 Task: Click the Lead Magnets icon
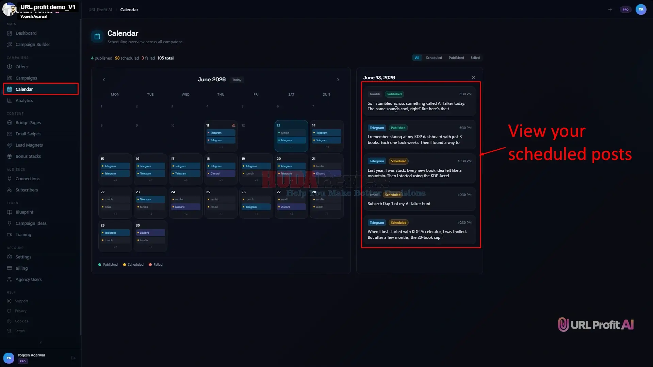click(10, 145)
